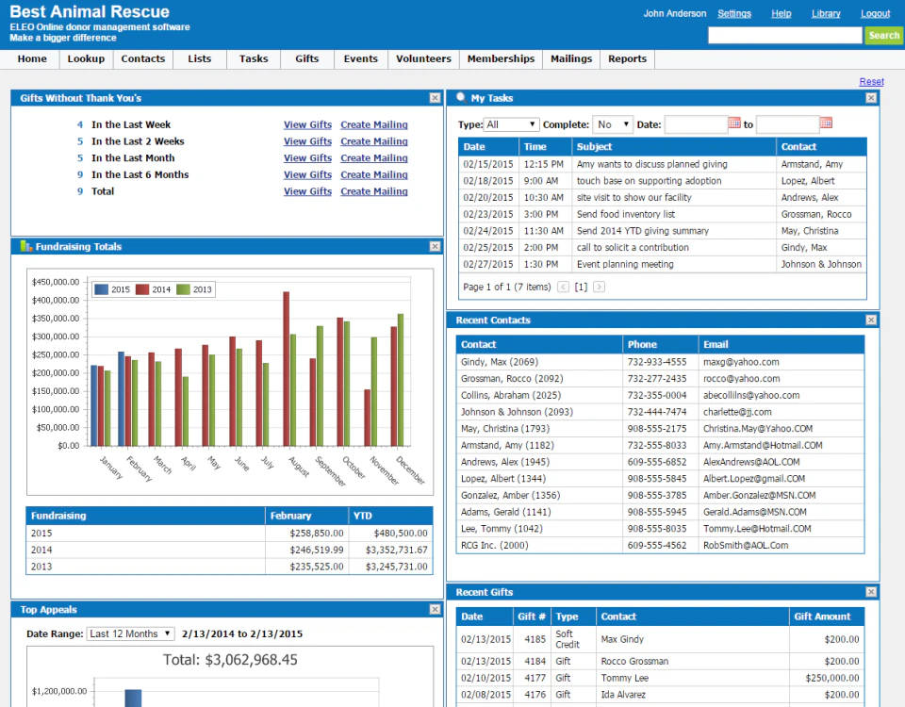Click the green Search button
The width and height of the screenshot is (905, 707).
click(882, 35)
